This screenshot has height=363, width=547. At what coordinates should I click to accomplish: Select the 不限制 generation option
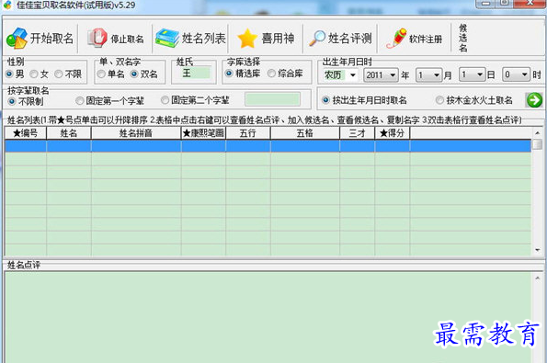click(12, 101)
